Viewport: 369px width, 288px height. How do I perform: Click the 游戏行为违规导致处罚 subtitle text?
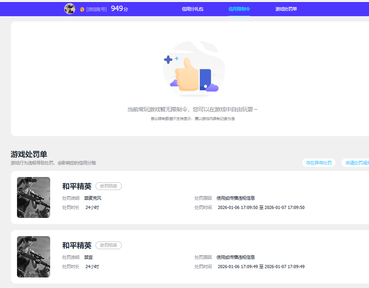click(x=53, y=163)
